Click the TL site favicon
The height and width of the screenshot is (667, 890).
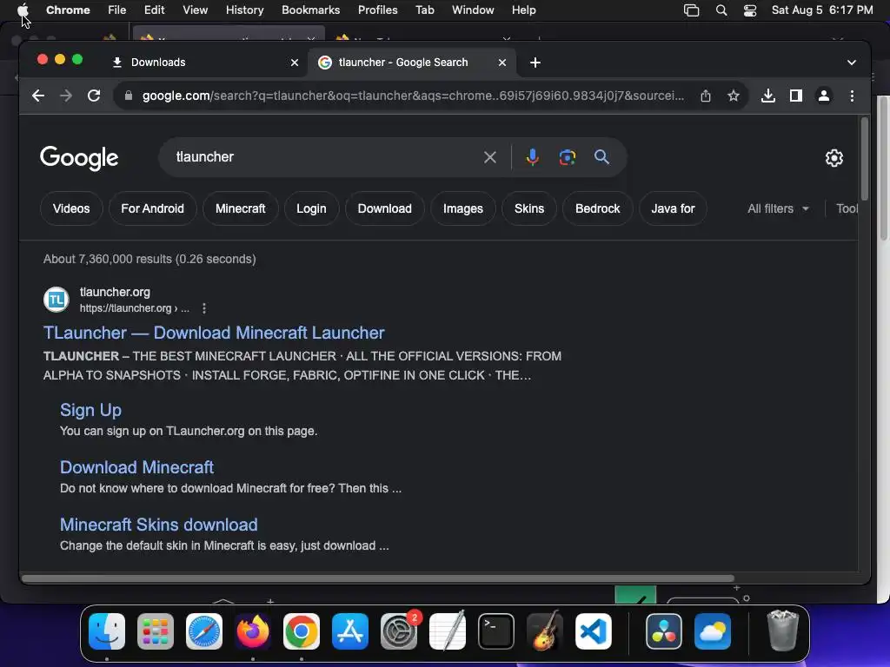pyautogui.click(x=56, y=300)
